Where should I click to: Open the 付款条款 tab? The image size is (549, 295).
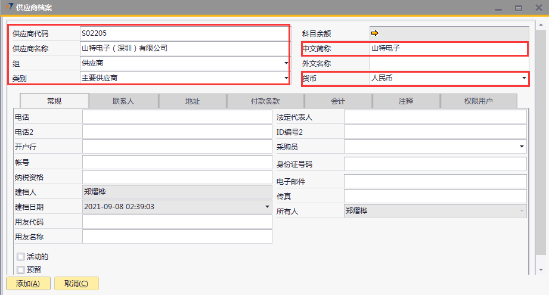tap(265, 101)
